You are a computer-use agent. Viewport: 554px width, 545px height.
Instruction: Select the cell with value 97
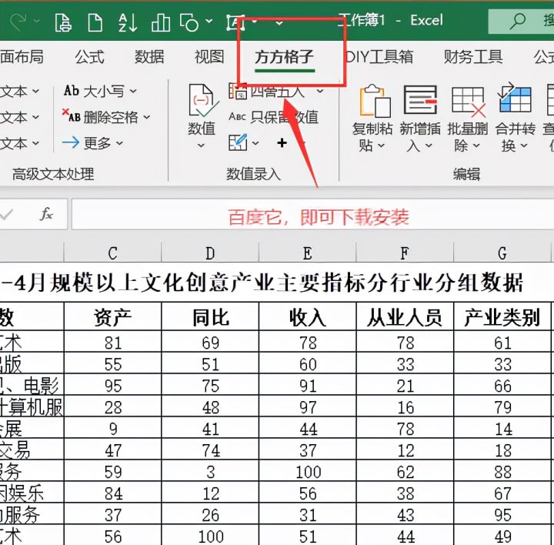(x=307, y=406)
